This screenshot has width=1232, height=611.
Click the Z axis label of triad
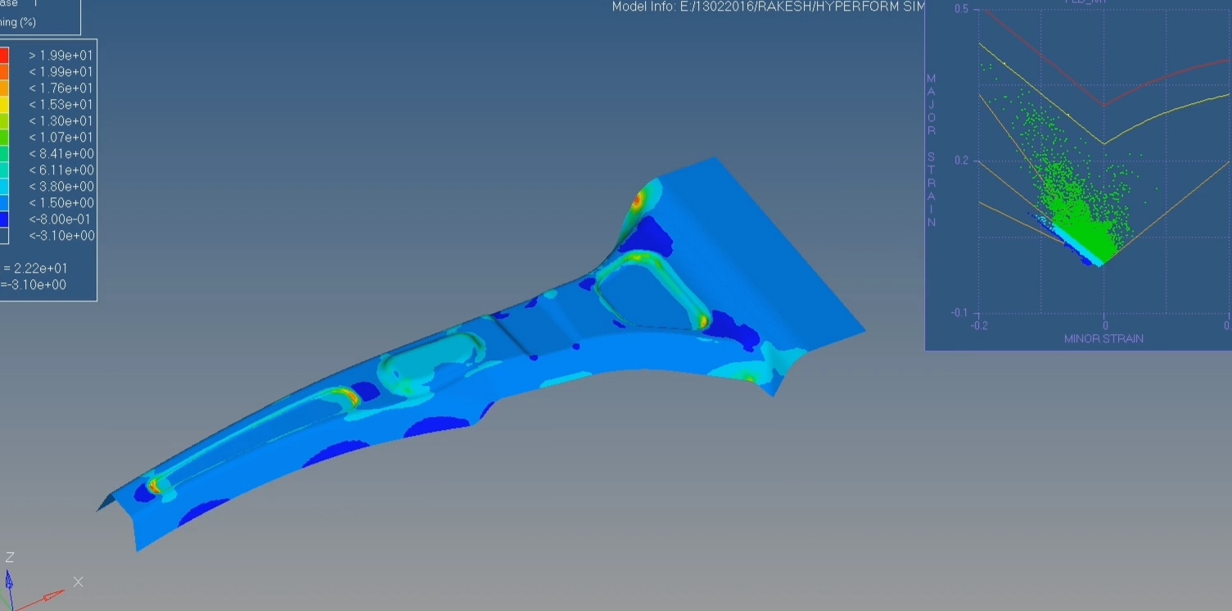10,558
